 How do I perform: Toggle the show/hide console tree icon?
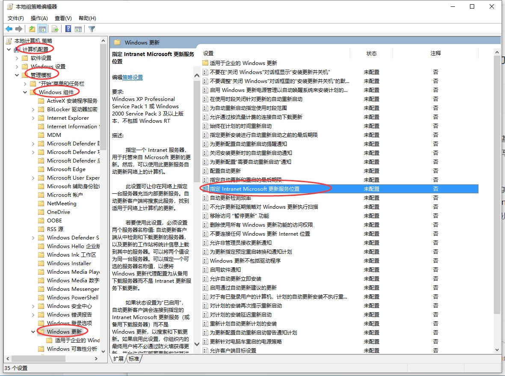42,28
